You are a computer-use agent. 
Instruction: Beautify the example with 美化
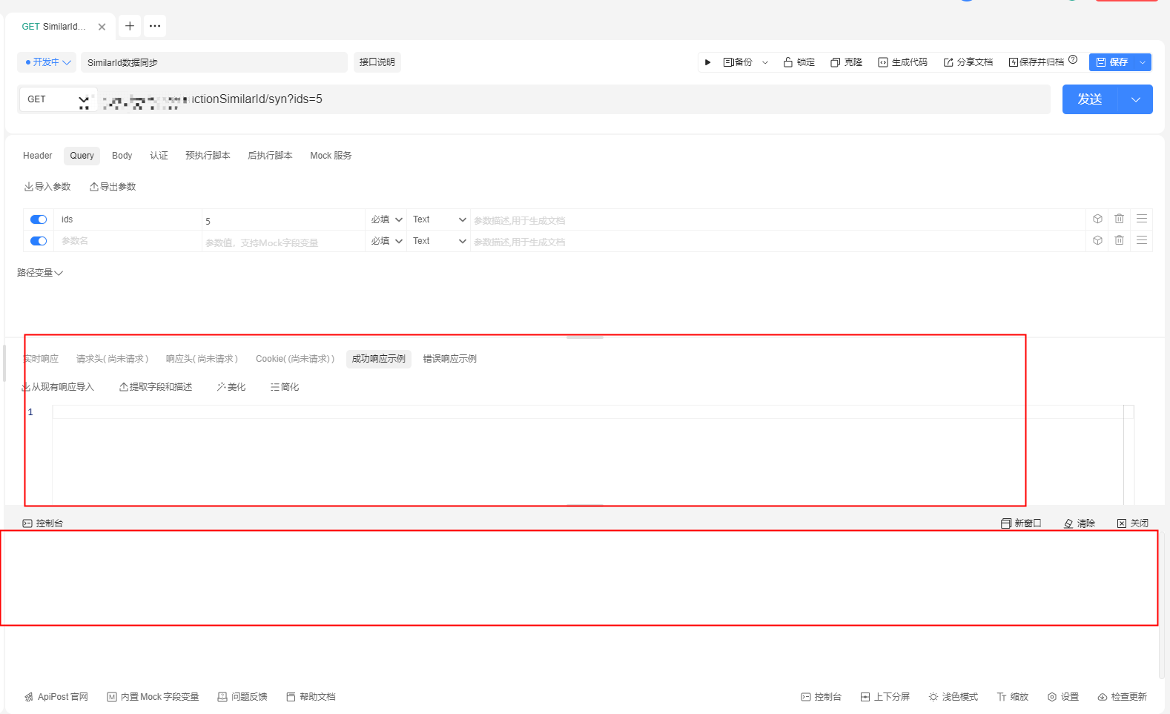(x=231, y=387)
